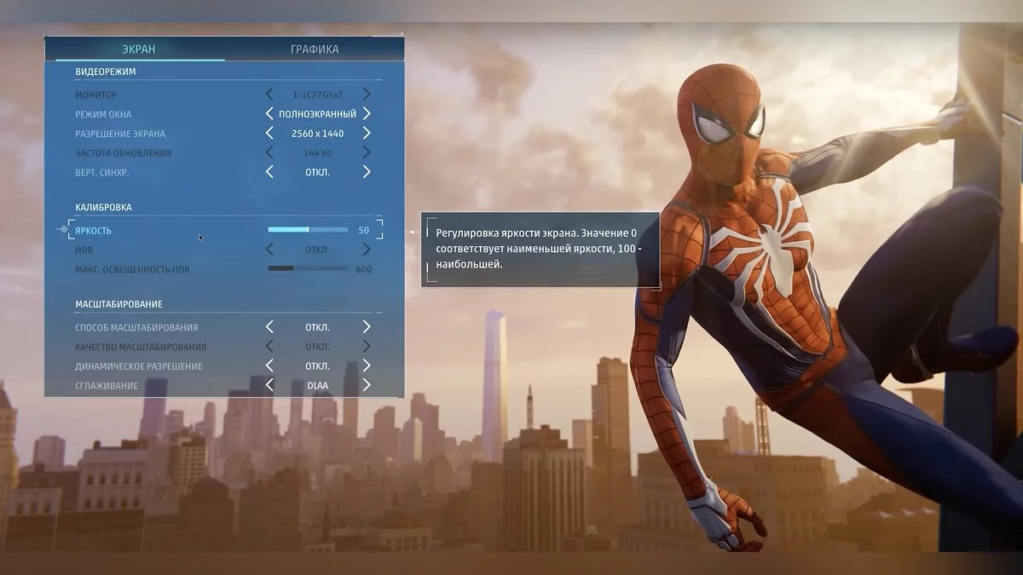This screenshot has height=575, width=1023.
Task: Click the РАЗРЕШЕНИЕ ЭКРАНА label
Action: coord(120,134)
